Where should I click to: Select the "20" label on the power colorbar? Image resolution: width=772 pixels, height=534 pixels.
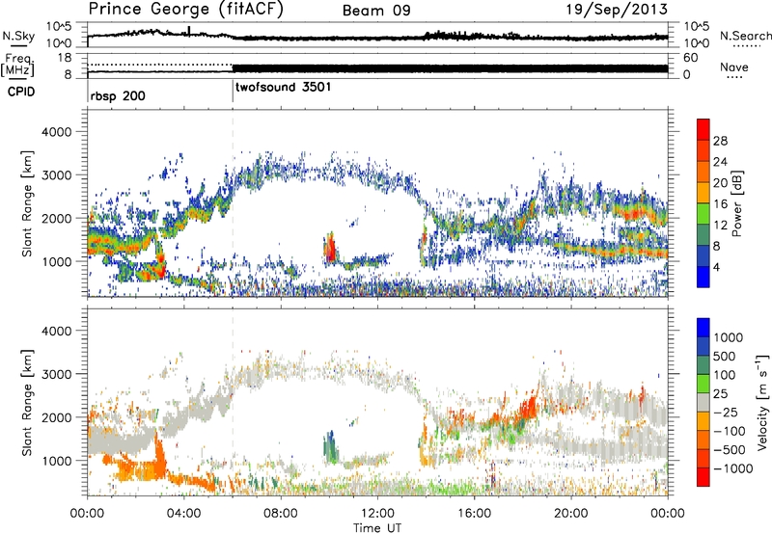[720, 183]
